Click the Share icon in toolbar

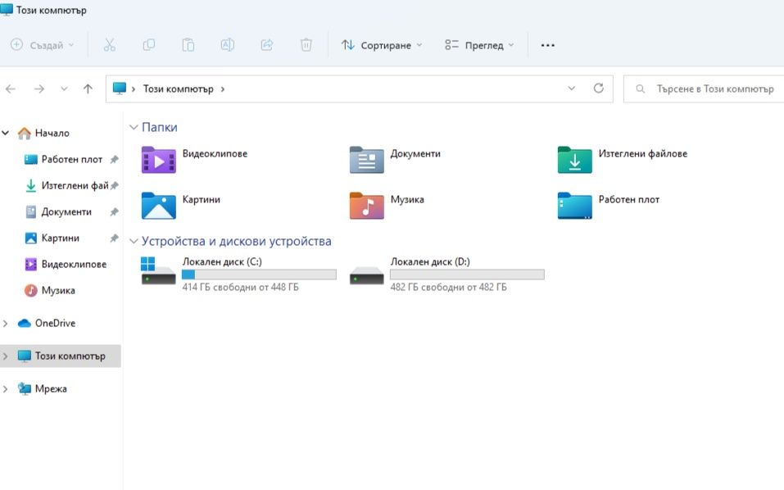pos(267,45)
